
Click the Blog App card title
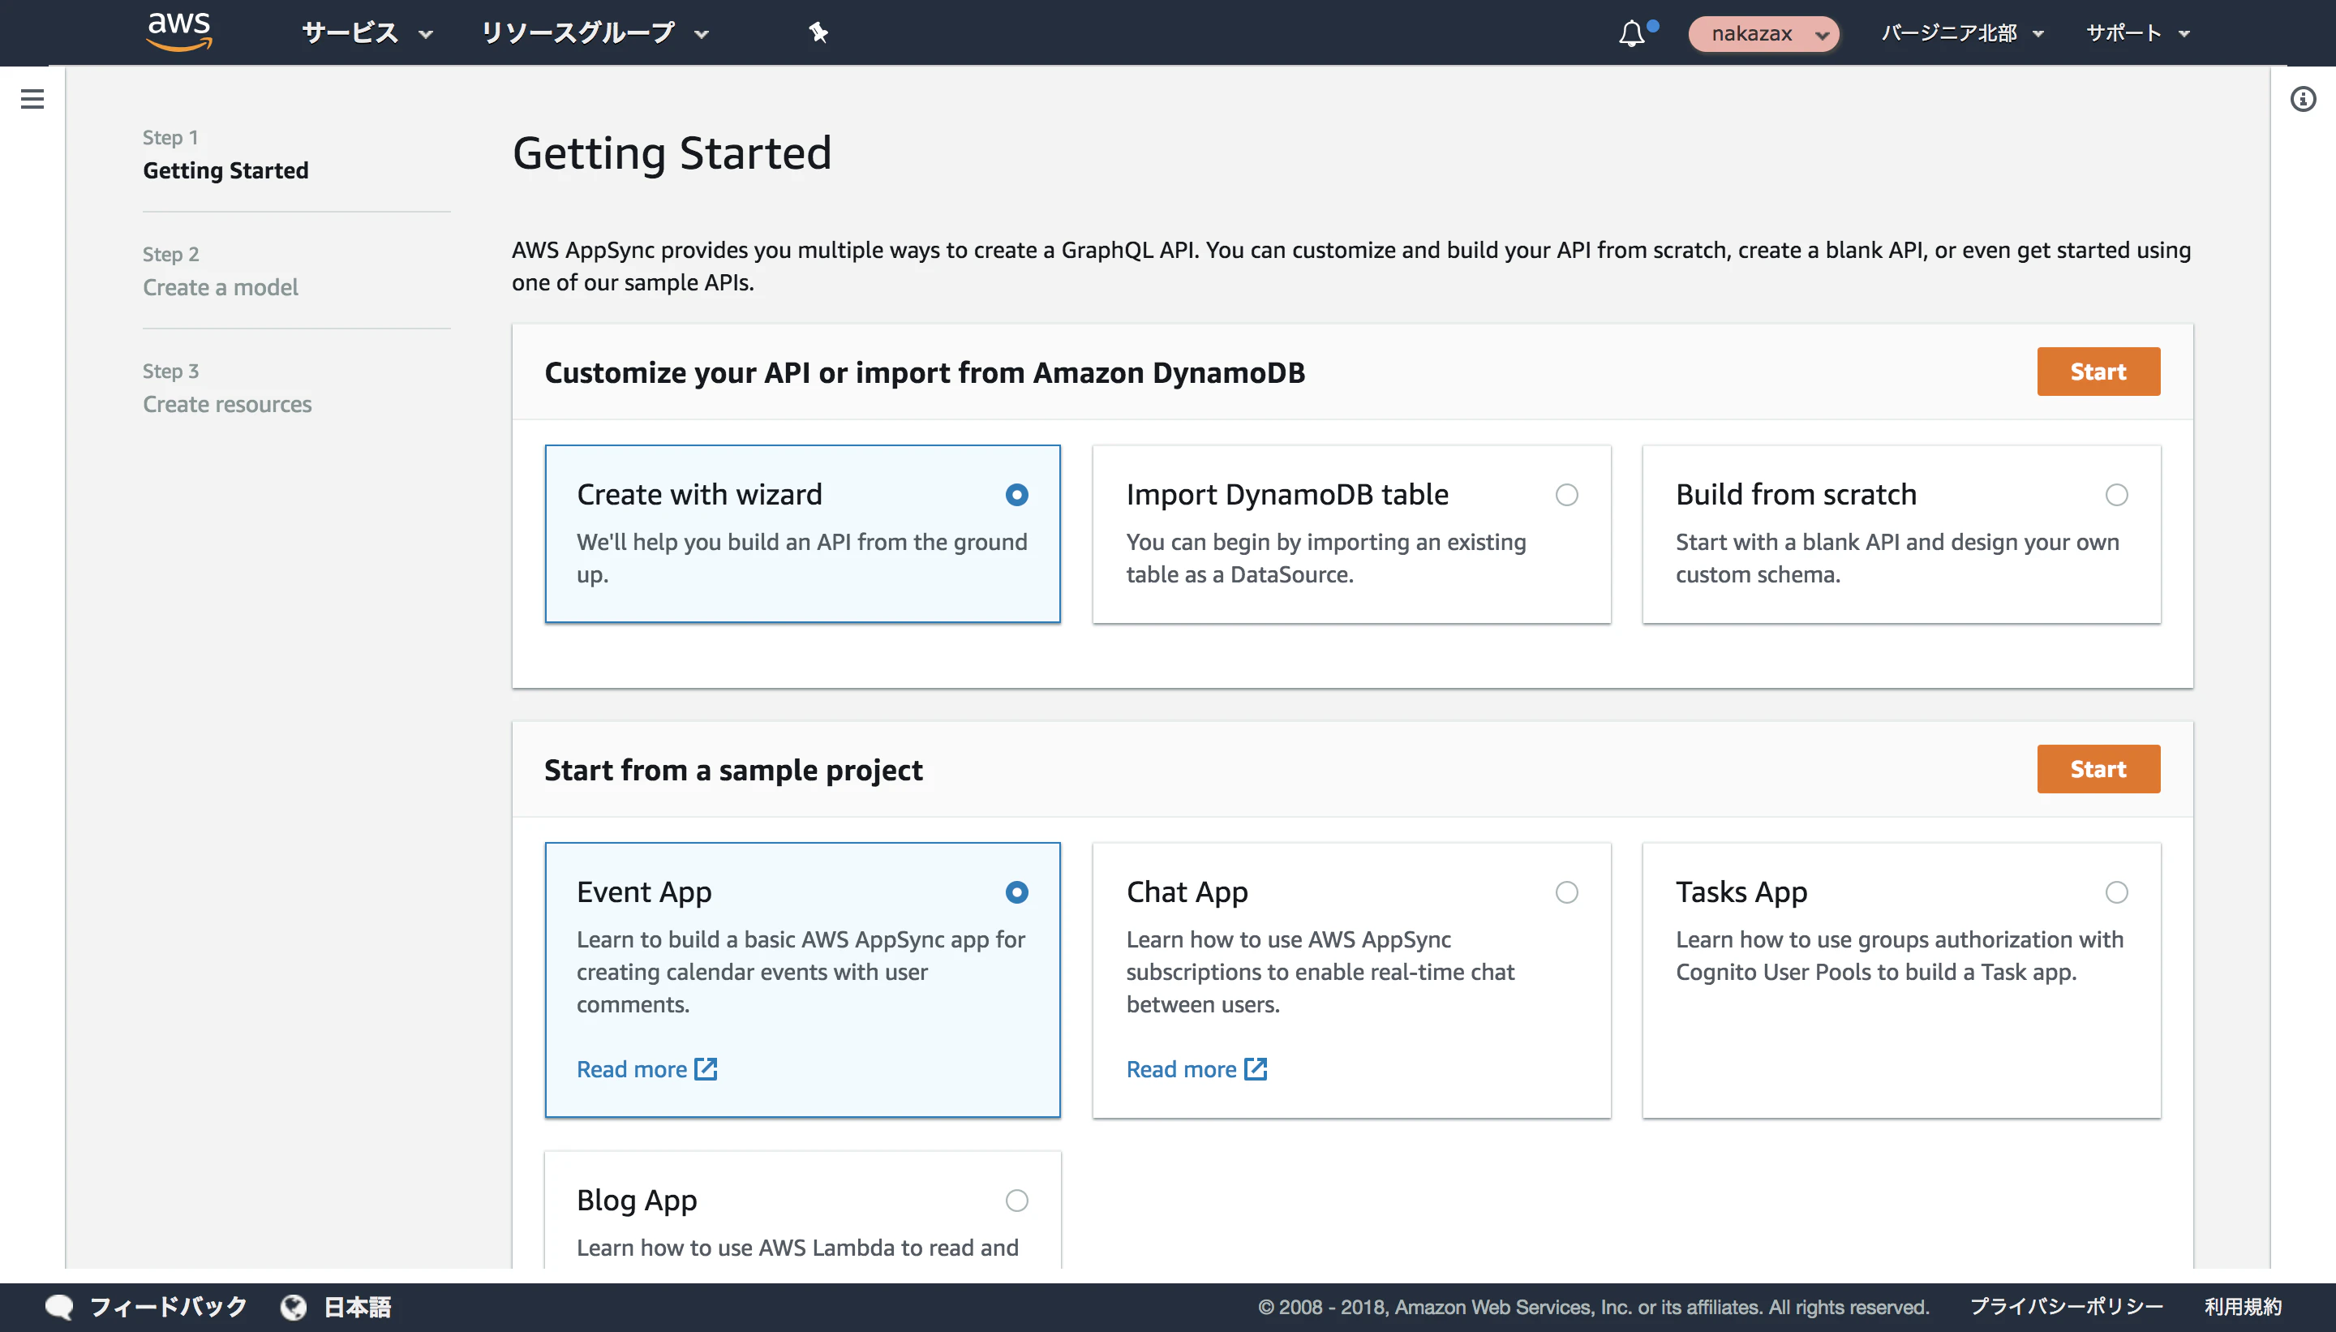[x=637, y=1201]
